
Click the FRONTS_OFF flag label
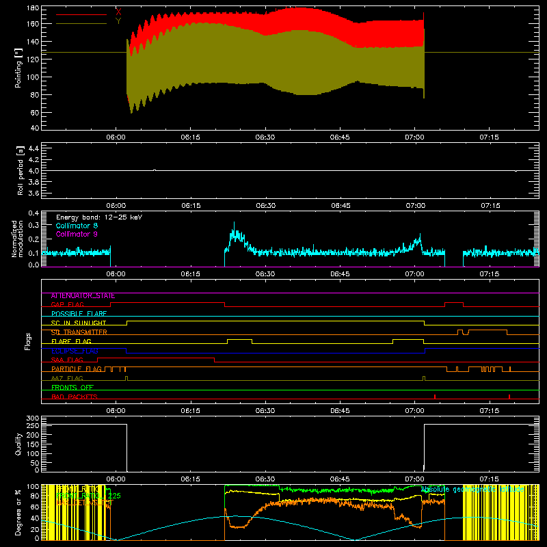tap(72, 388)
